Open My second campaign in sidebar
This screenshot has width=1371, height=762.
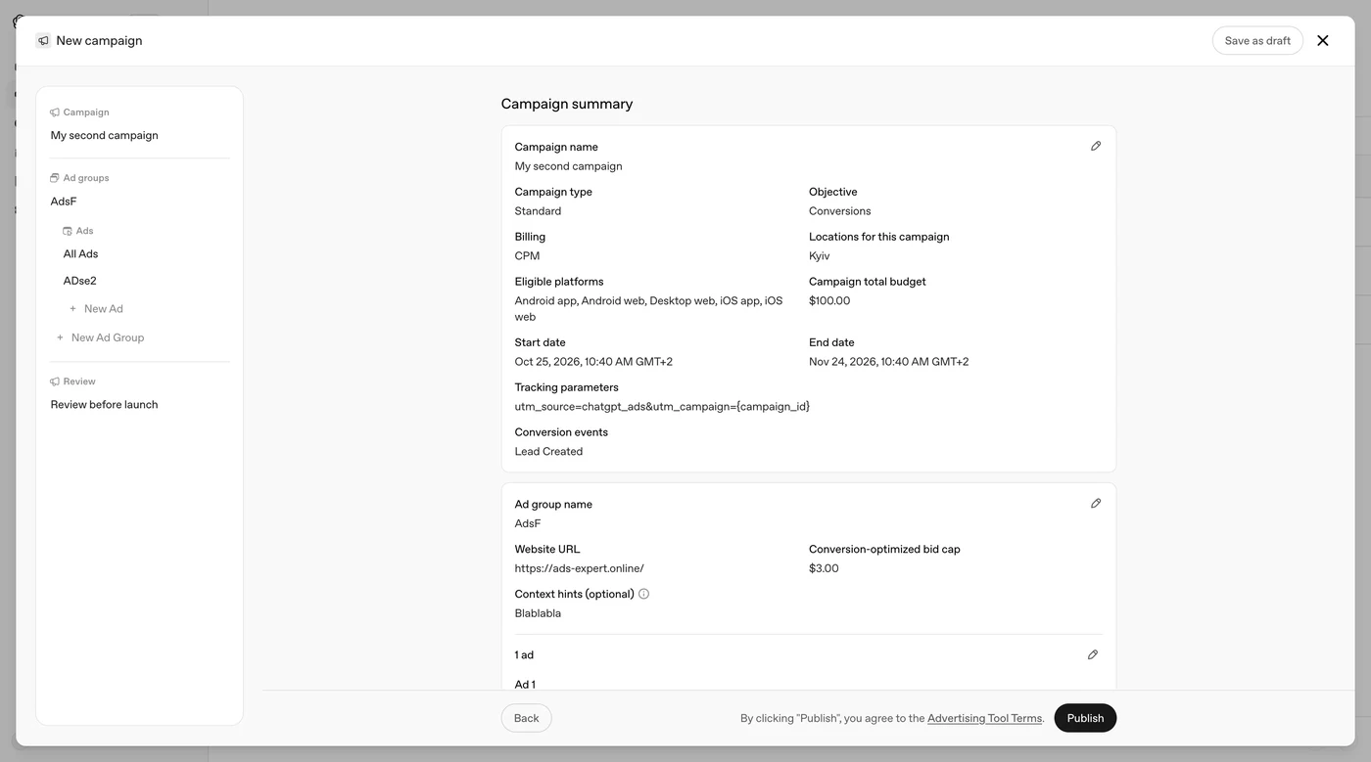click(x=105, y=135)
